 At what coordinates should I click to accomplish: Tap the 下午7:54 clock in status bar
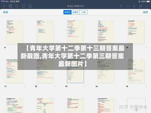[5, 2]
